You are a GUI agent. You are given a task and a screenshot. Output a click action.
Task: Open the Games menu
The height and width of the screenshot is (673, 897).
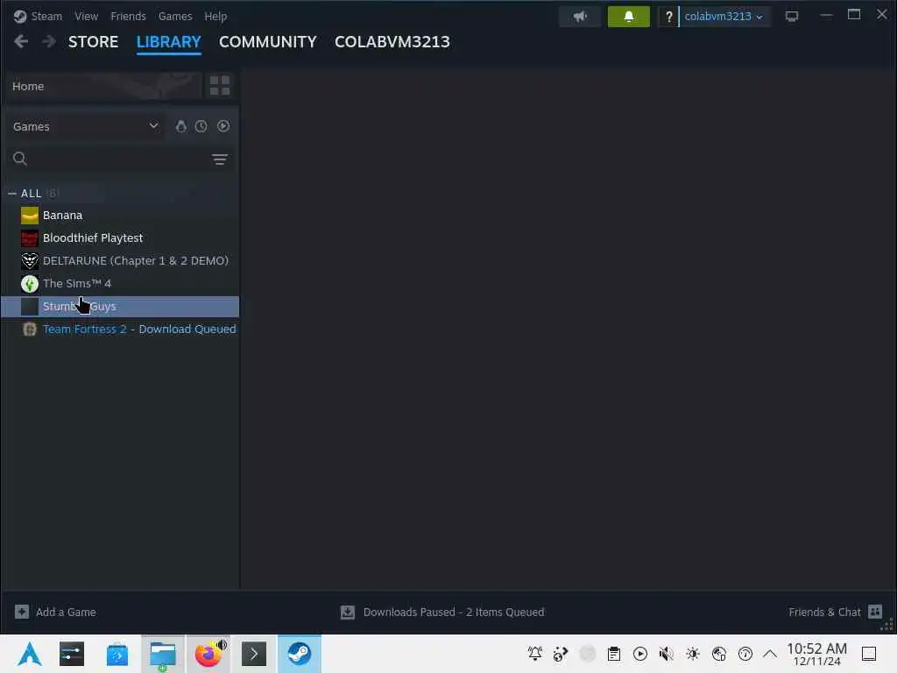pos(175,16)
